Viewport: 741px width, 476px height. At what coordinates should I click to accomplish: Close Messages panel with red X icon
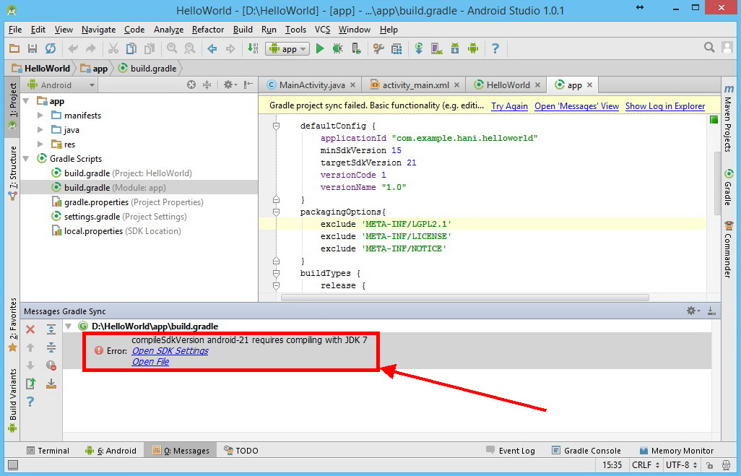30,329
